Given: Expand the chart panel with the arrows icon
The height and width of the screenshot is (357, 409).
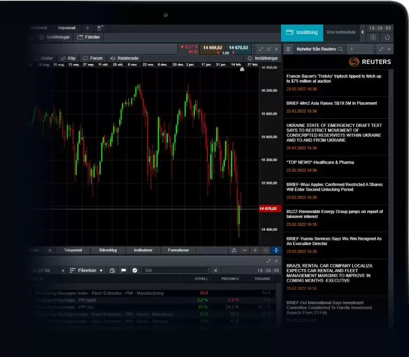Looking at the screenshot, I should point(261,49).
